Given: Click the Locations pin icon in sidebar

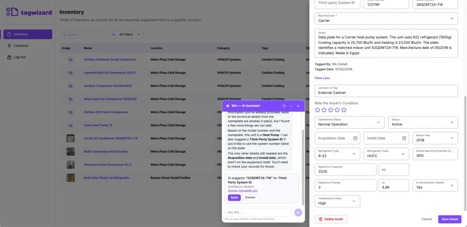Looking at the screenshot, I should click(x=9, y=46).
